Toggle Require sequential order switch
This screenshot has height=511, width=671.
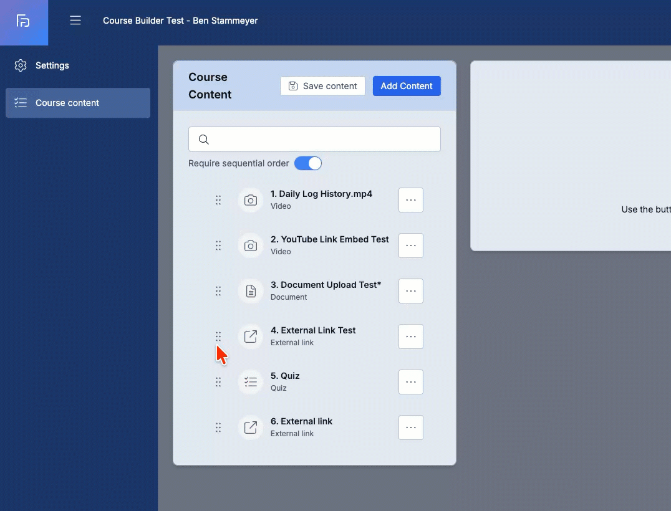click(x=308, y=163)
